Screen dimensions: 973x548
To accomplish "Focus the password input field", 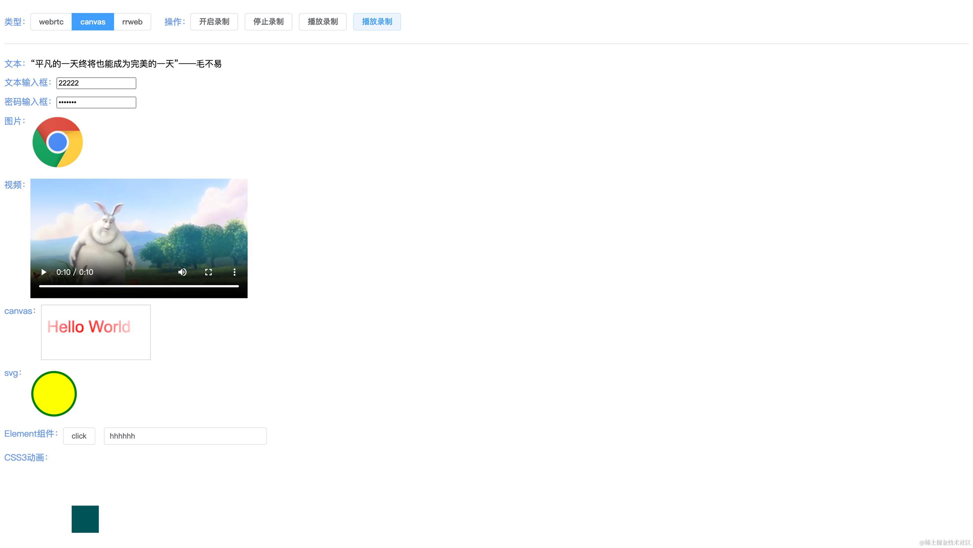I will 96,102.
